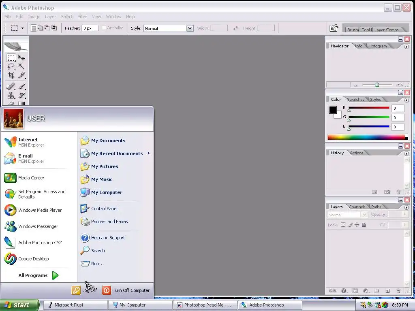This screenshot has height=311, width=415.
Task: Select the History Brush tool
Action: point(22,95)
